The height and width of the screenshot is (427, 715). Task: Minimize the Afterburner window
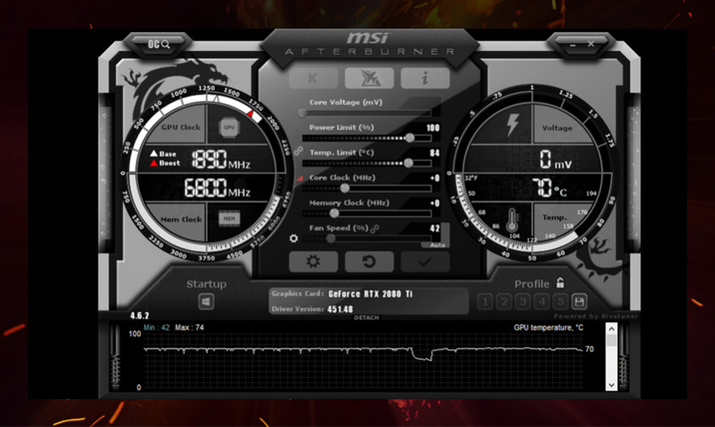[x=573, y=45]
